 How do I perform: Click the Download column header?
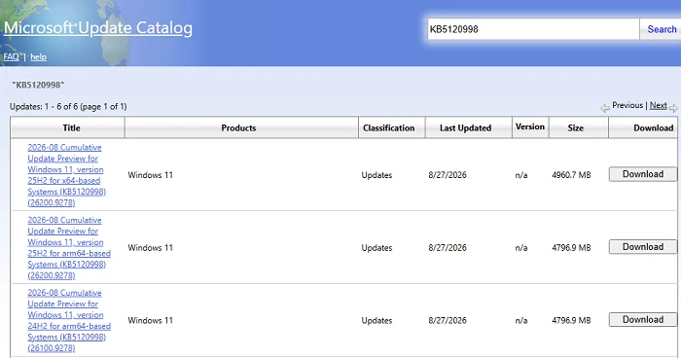[653, 127]
